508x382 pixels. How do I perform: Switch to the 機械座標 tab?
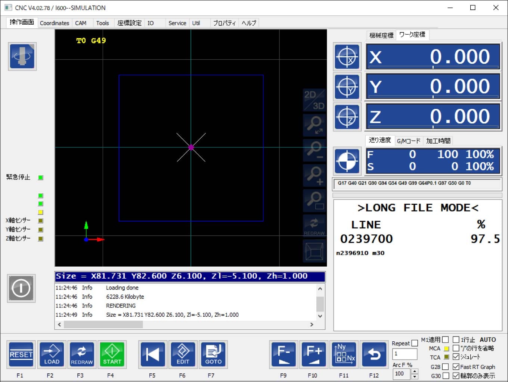[381, 35]
